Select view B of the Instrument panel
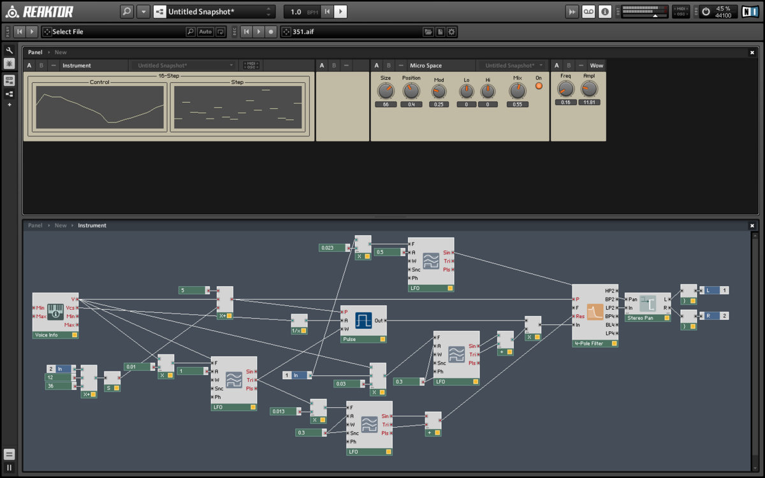765x478 pixels. (x=41, y=66)
